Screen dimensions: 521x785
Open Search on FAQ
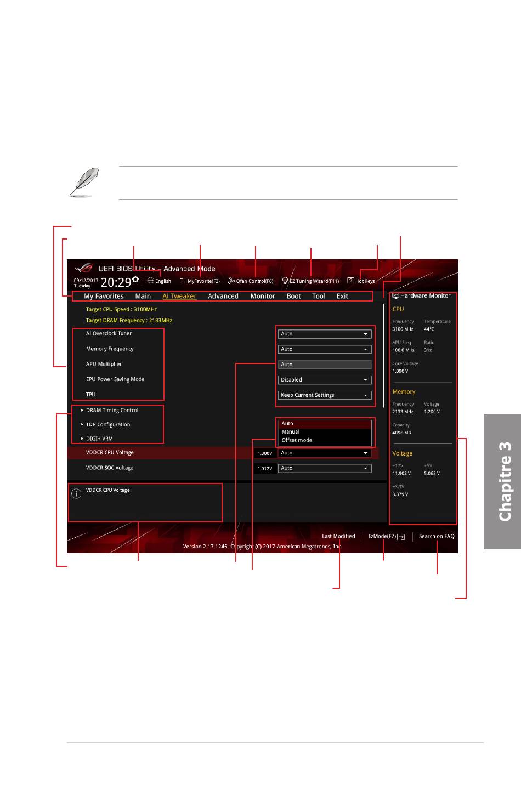pos(437,536)
